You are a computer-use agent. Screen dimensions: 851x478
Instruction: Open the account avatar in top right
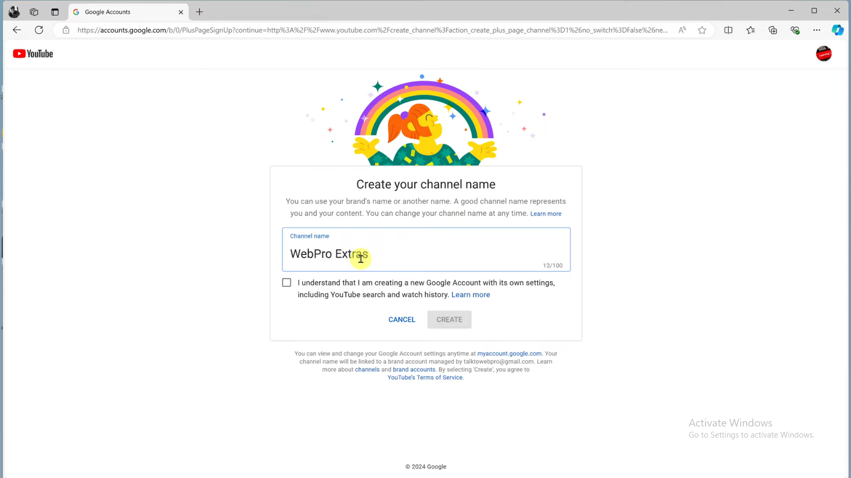[x=823, y=54]
